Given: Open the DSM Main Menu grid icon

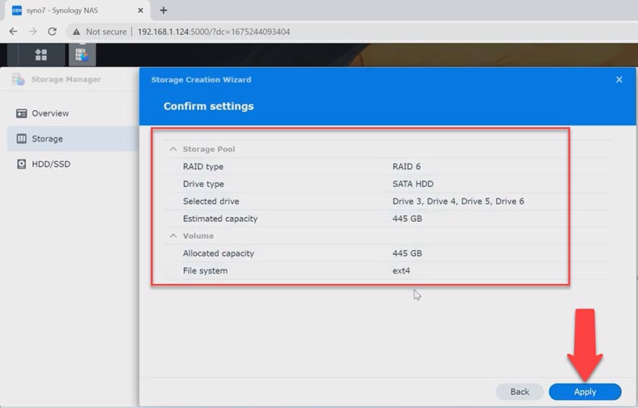Looking at the screenshot, I should (41, 54).
